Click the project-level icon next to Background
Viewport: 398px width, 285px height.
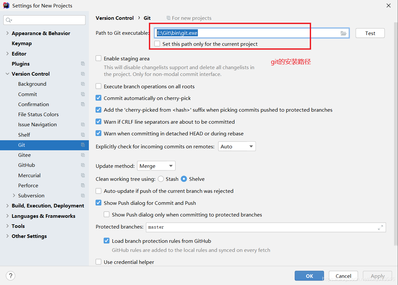click(x=83, y=84)
